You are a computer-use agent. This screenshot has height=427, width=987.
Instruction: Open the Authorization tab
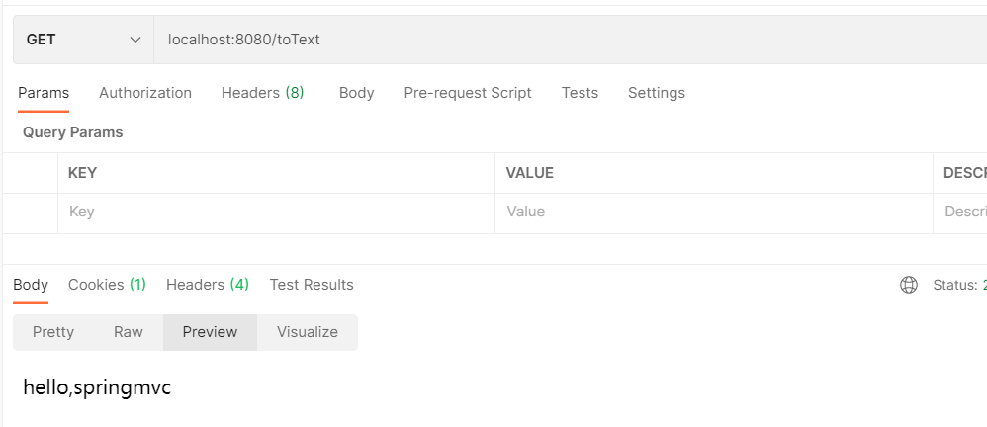pos(145,93)
